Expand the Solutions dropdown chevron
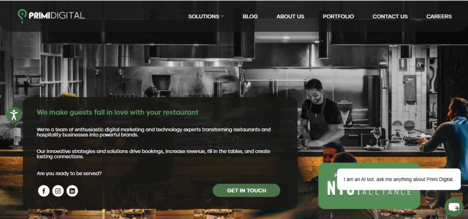The height and width of the screenshot is (219, 468). [x=222, y=16]
